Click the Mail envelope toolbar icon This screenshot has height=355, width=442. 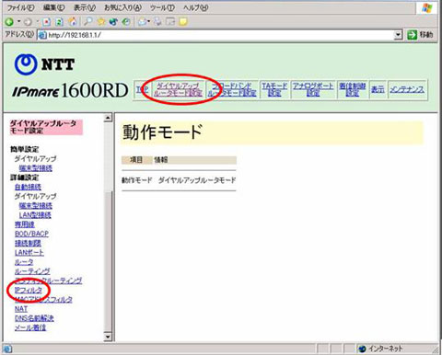142,22
